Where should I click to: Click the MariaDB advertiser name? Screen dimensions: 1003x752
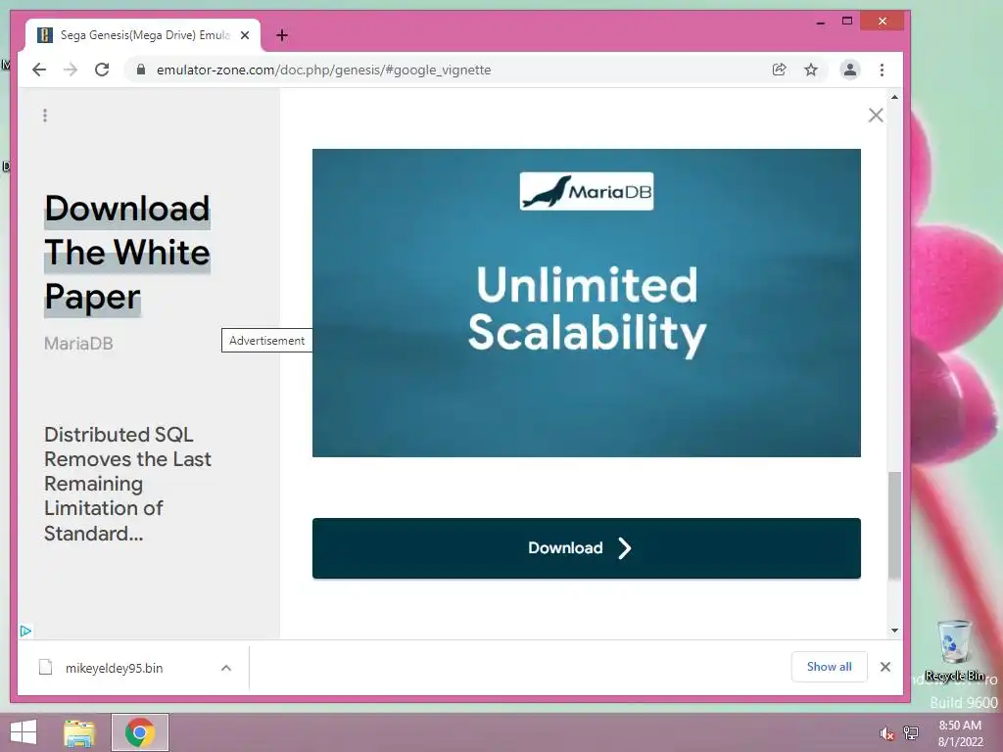[78, 344]
